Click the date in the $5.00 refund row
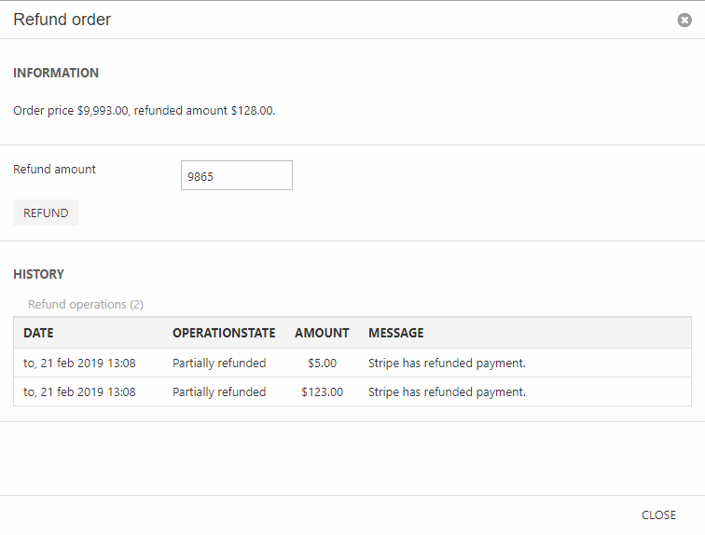The width and height of the screenshot is (705, 535). pyautogui.click(x=79, y=364)
